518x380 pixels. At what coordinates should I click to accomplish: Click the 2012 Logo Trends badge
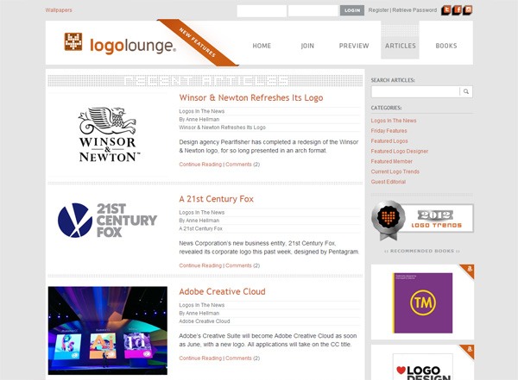tap(422, 219)
